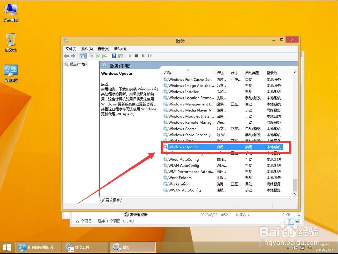Click the 禁用 startup type of Windows Update
The width and height of the screenshot is (338, 254).
pyautogui.click(x=249, y=147)
